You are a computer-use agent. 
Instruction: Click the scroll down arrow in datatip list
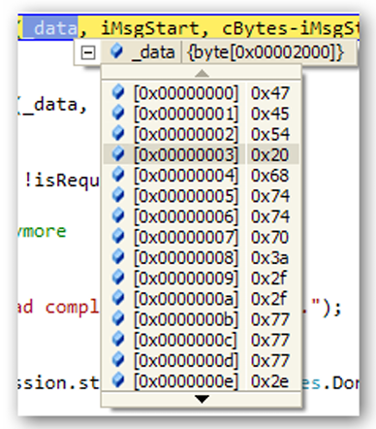point(202,399)
